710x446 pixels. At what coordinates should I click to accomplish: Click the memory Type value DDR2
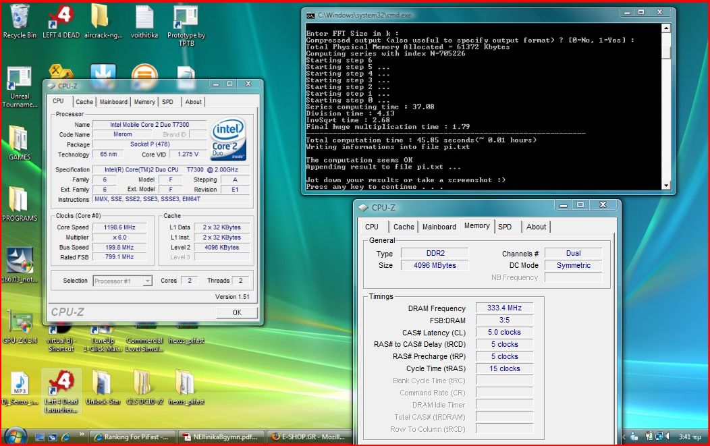(435, 253)
